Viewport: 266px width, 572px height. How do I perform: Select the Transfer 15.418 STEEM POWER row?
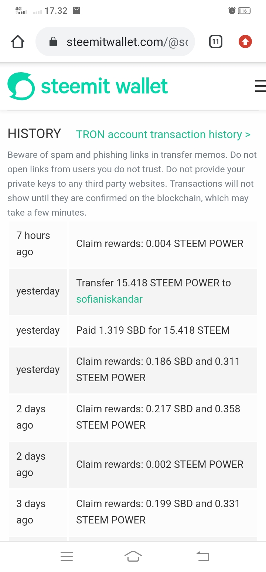click(133, 291)
